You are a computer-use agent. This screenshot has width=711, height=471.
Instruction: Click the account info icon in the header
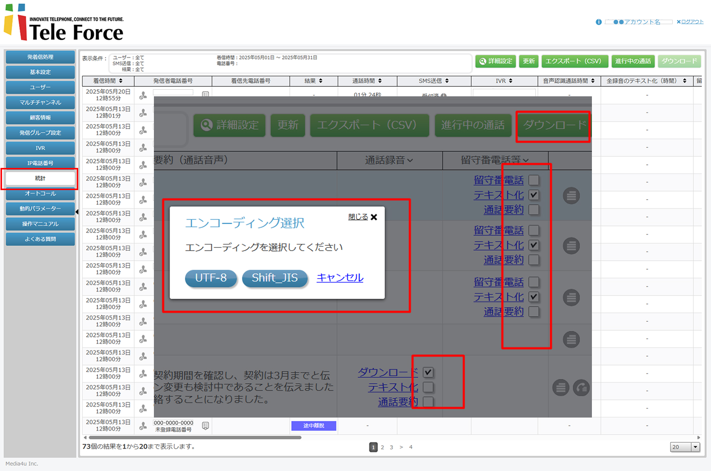(598, 22)
